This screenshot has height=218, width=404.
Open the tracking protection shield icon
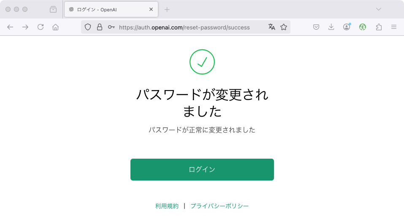pyautogui.click(x=88, y=27)
